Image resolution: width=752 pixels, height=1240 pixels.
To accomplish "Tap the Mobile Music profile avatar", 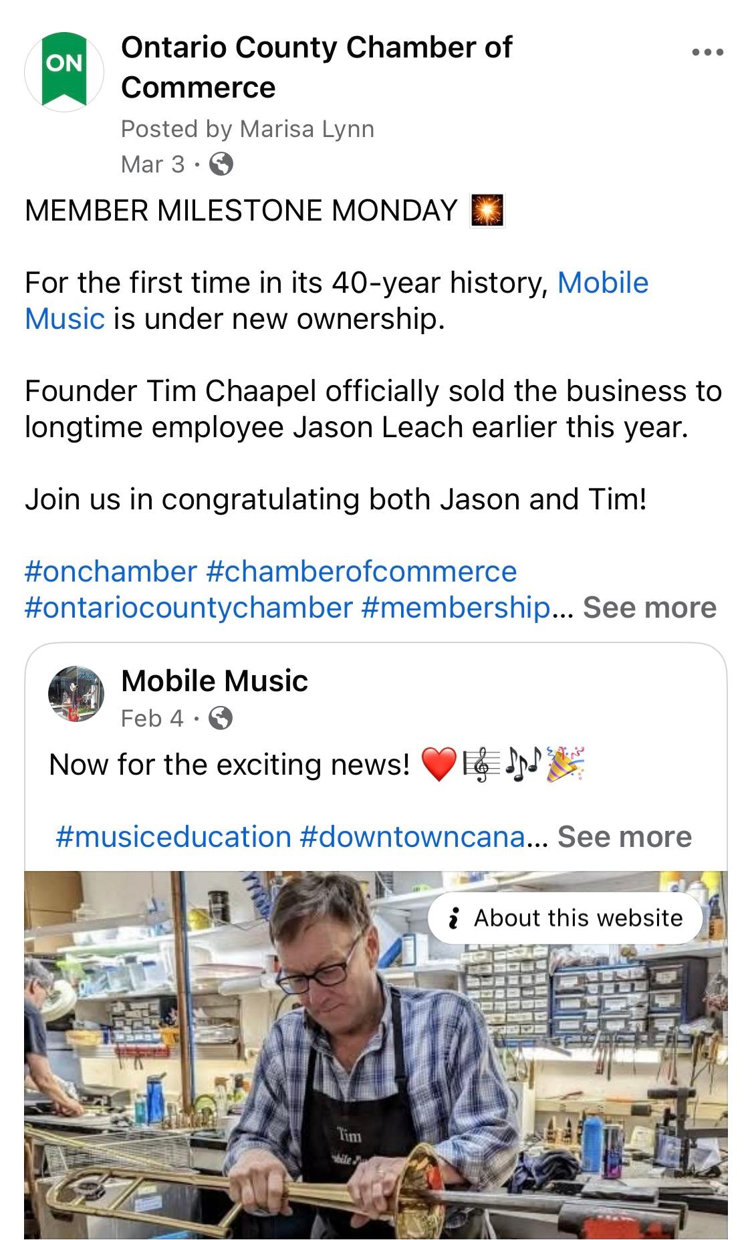I will coord(76,694).
